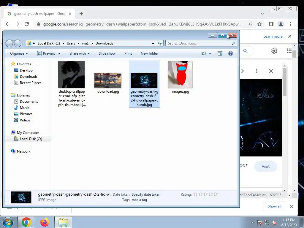Open Desktop in the navigation pane
The image size is (304, 228).
pos(26,70)
